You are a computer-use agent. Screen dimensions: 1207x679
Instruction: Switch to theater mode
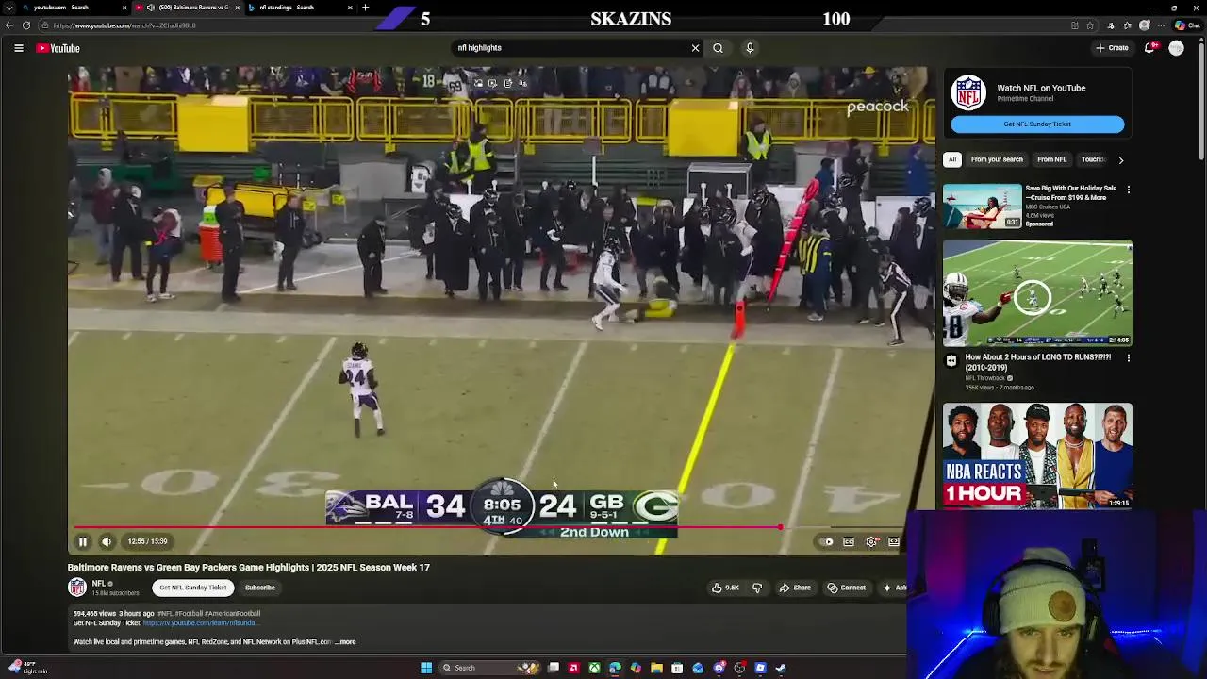coord(894,541)
